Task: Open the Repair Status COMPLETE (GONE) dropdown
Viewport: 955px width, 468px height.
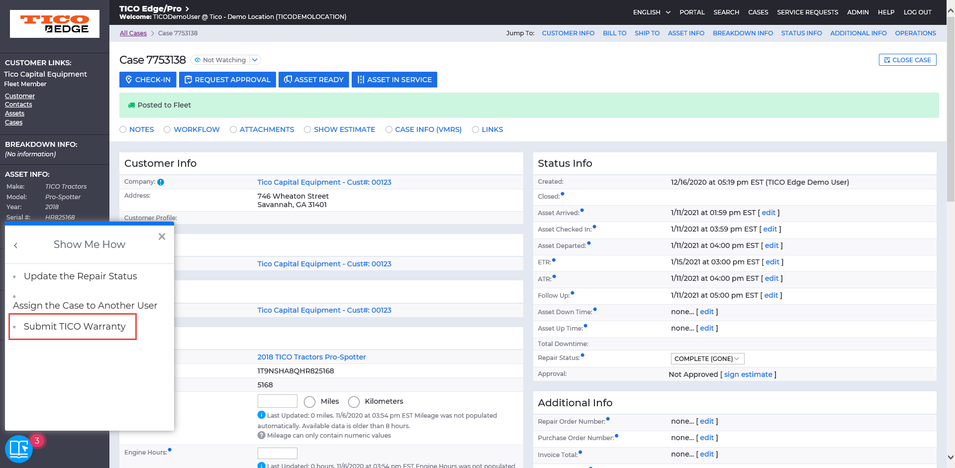Action: tap(707, 358)
